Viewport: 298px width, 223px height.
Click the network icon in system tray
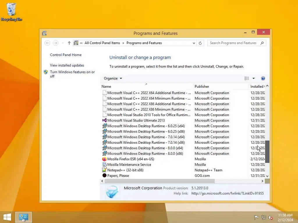click(264, 217)
